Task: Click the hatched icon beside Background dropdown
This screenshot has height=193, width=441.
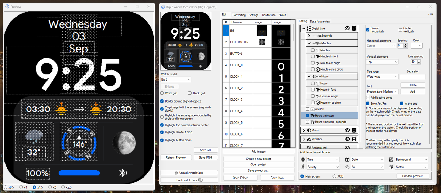Action: coord(391,160)
